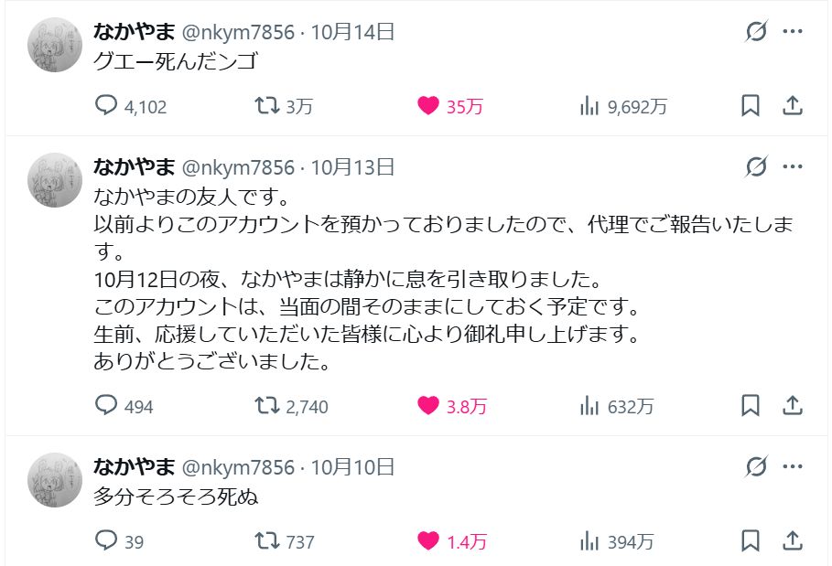This screenshot has width=832, height=566.
Task: Open the Grok icon on the October 14 tweet
Action: (x=756, y=31)
